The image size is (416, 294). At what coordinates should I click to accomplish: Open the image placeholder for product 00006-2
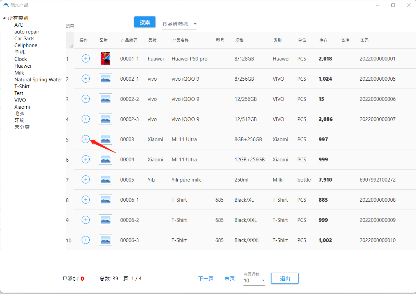[x=105, y=220]
